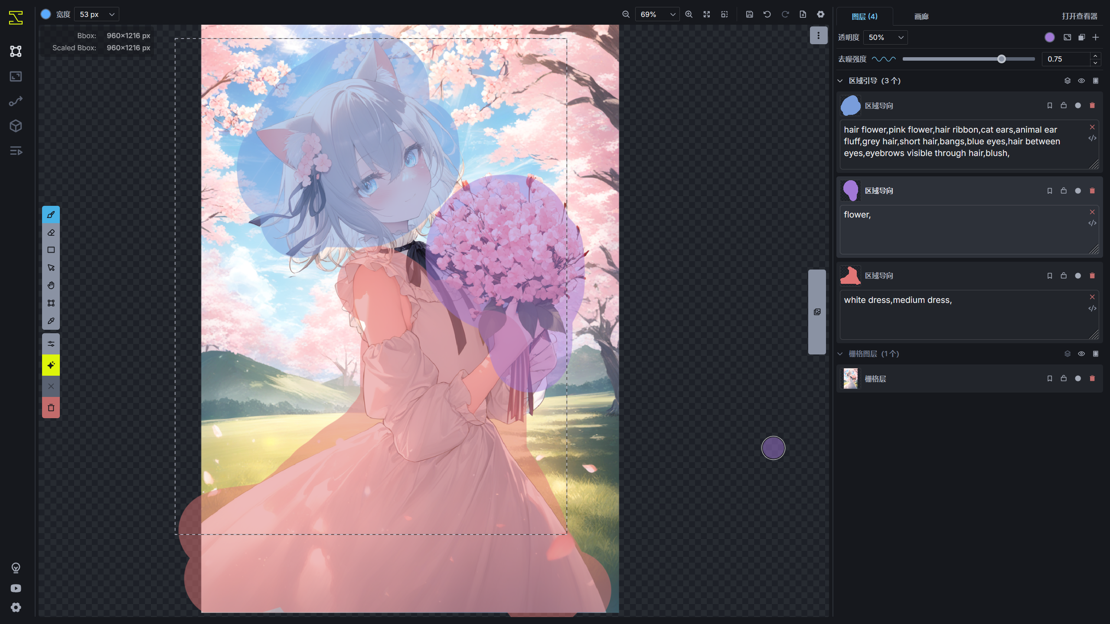Activate the Hand pan tool

(x=51, y=285)
